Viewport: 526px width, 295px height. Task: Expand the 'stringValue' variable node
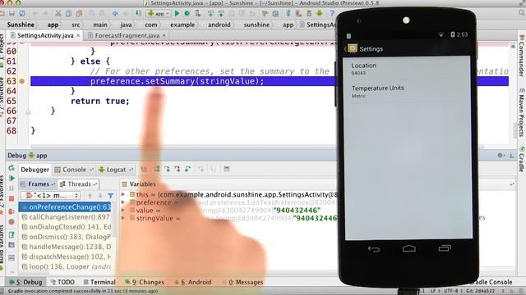pos(123,218)
